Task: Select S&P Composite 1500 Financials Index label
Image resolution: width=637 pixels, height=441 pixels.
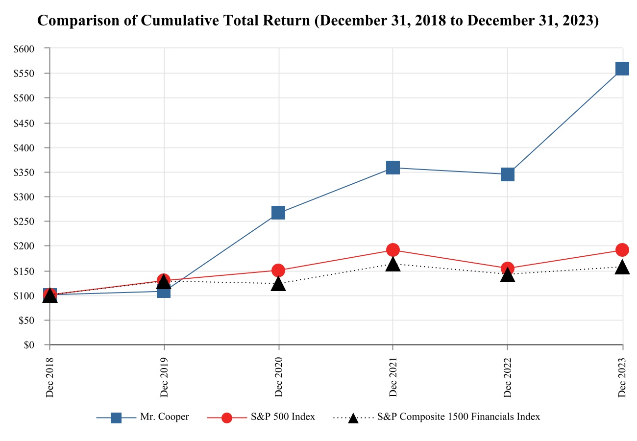Action: 459,417
